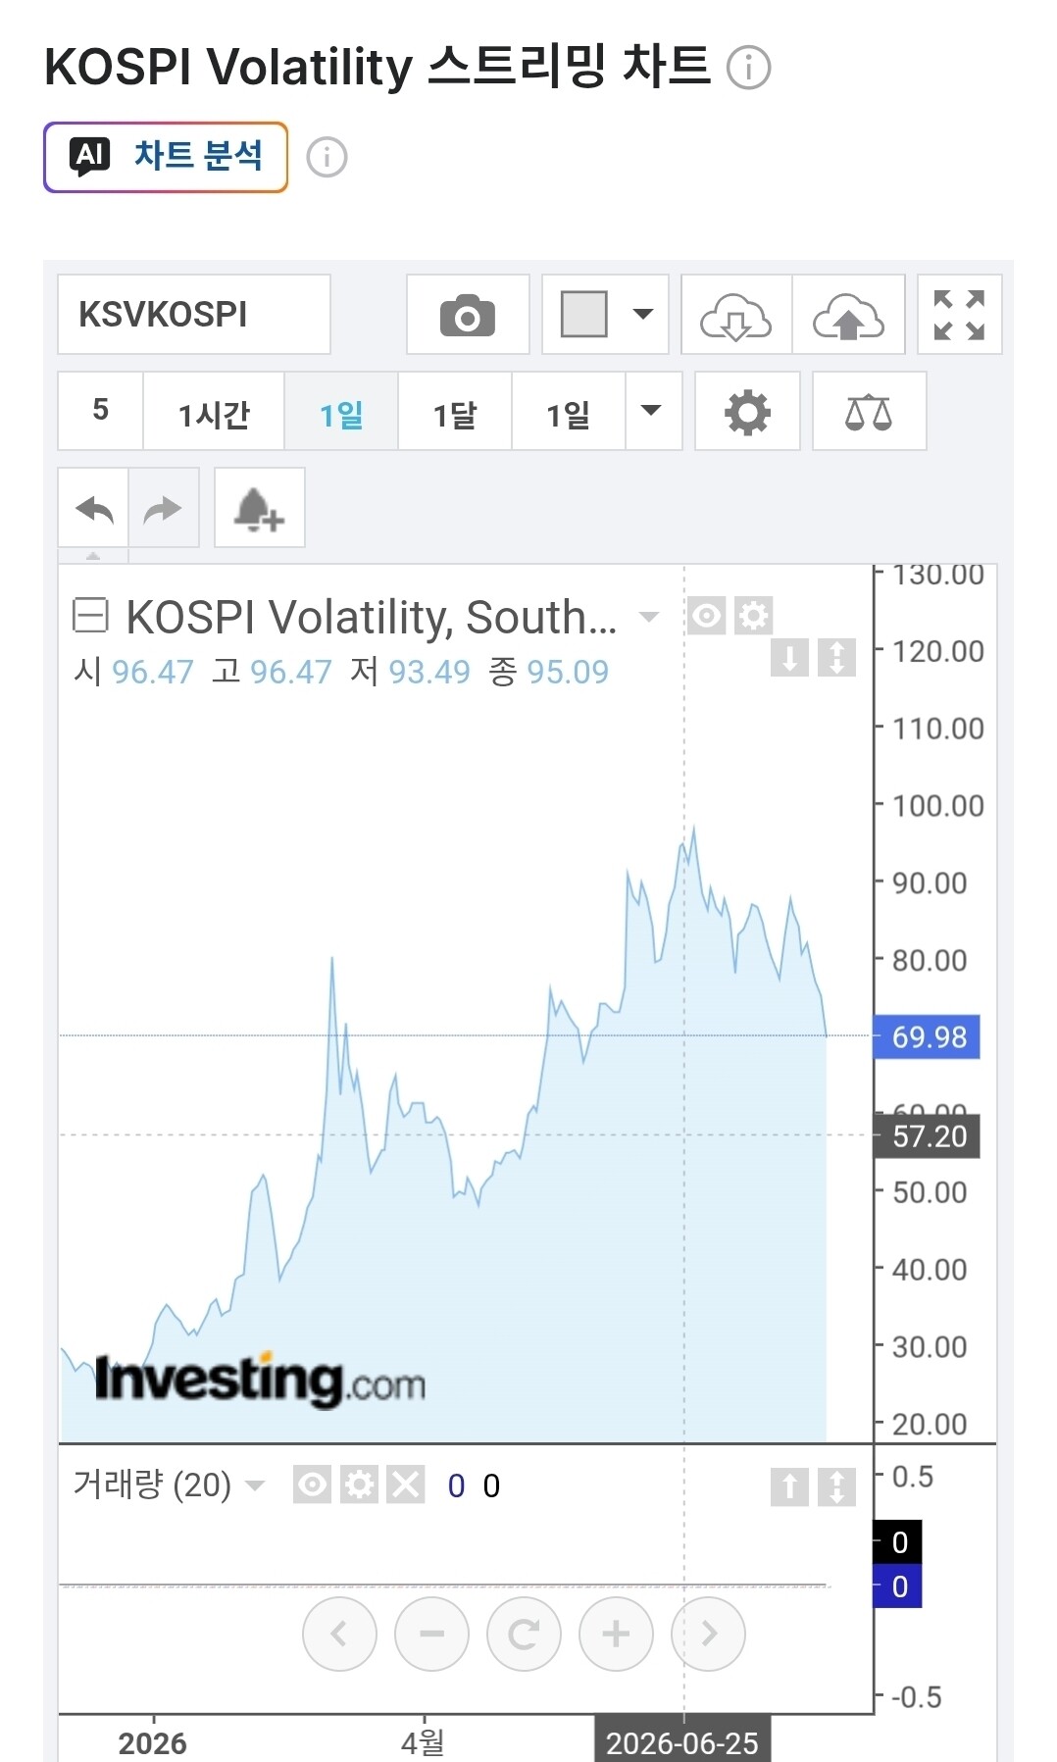Open compare symbols scale icon

(x=869, y=412)
